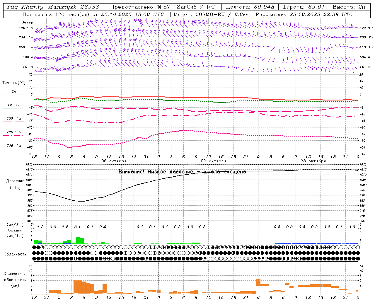
Task: Click the Широта: 69.01 value
Action: click(x=304, y=7)
